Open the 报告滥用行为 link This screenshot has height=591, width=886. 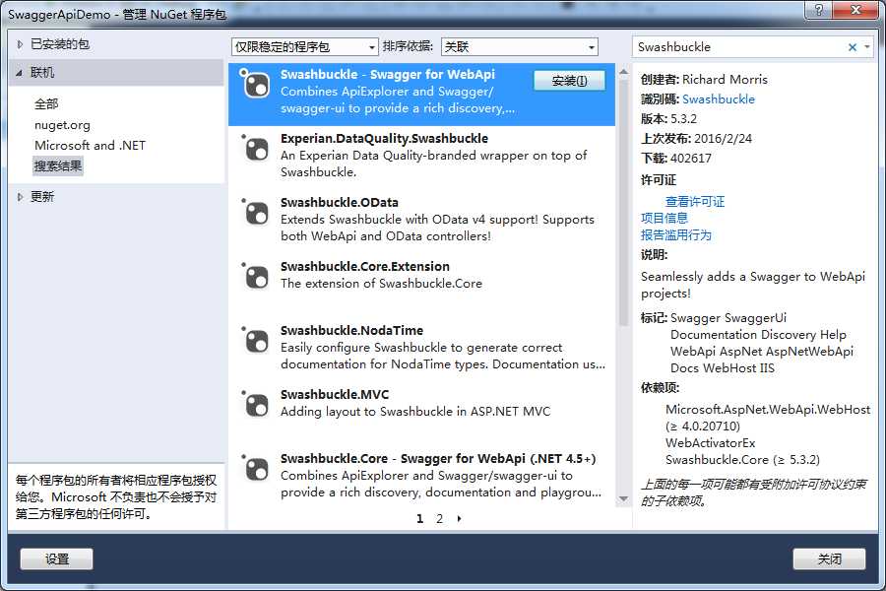(x=675, y=235)
